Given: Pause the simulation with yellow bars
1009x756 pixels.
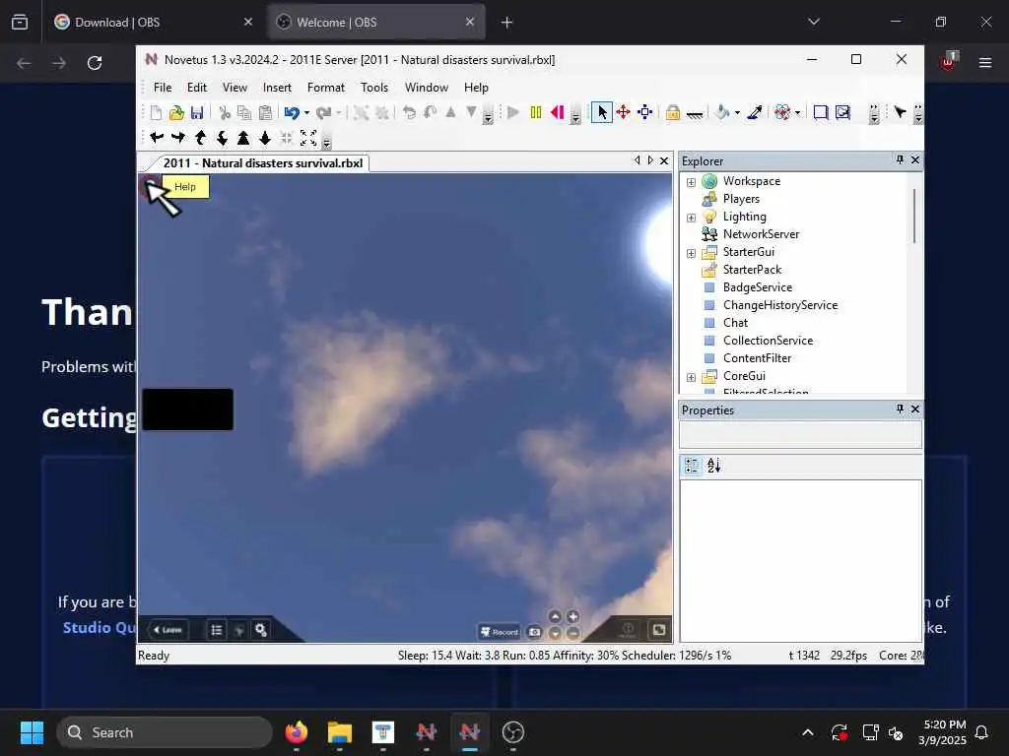Looking at the screenshot, I should point(535,113).
